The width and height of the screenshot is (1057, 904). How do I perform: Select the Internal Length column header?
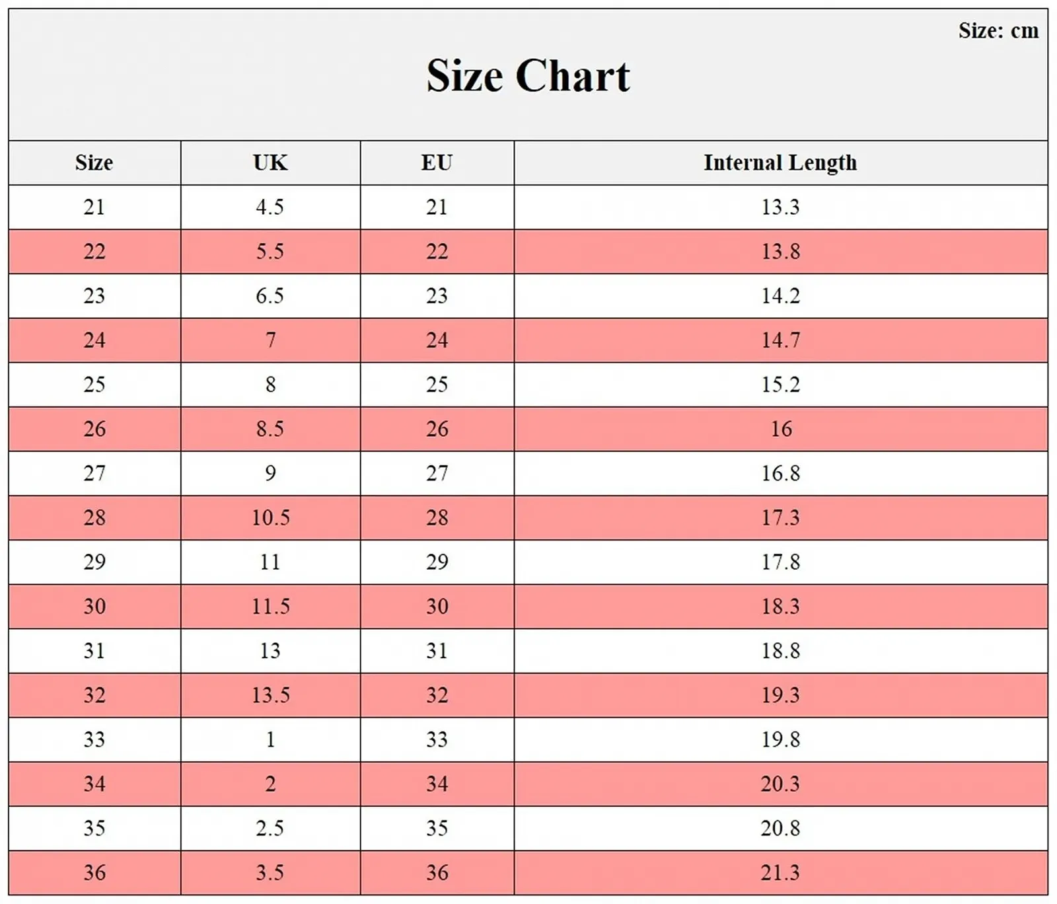pyautogui.click(x=780, y=163)
